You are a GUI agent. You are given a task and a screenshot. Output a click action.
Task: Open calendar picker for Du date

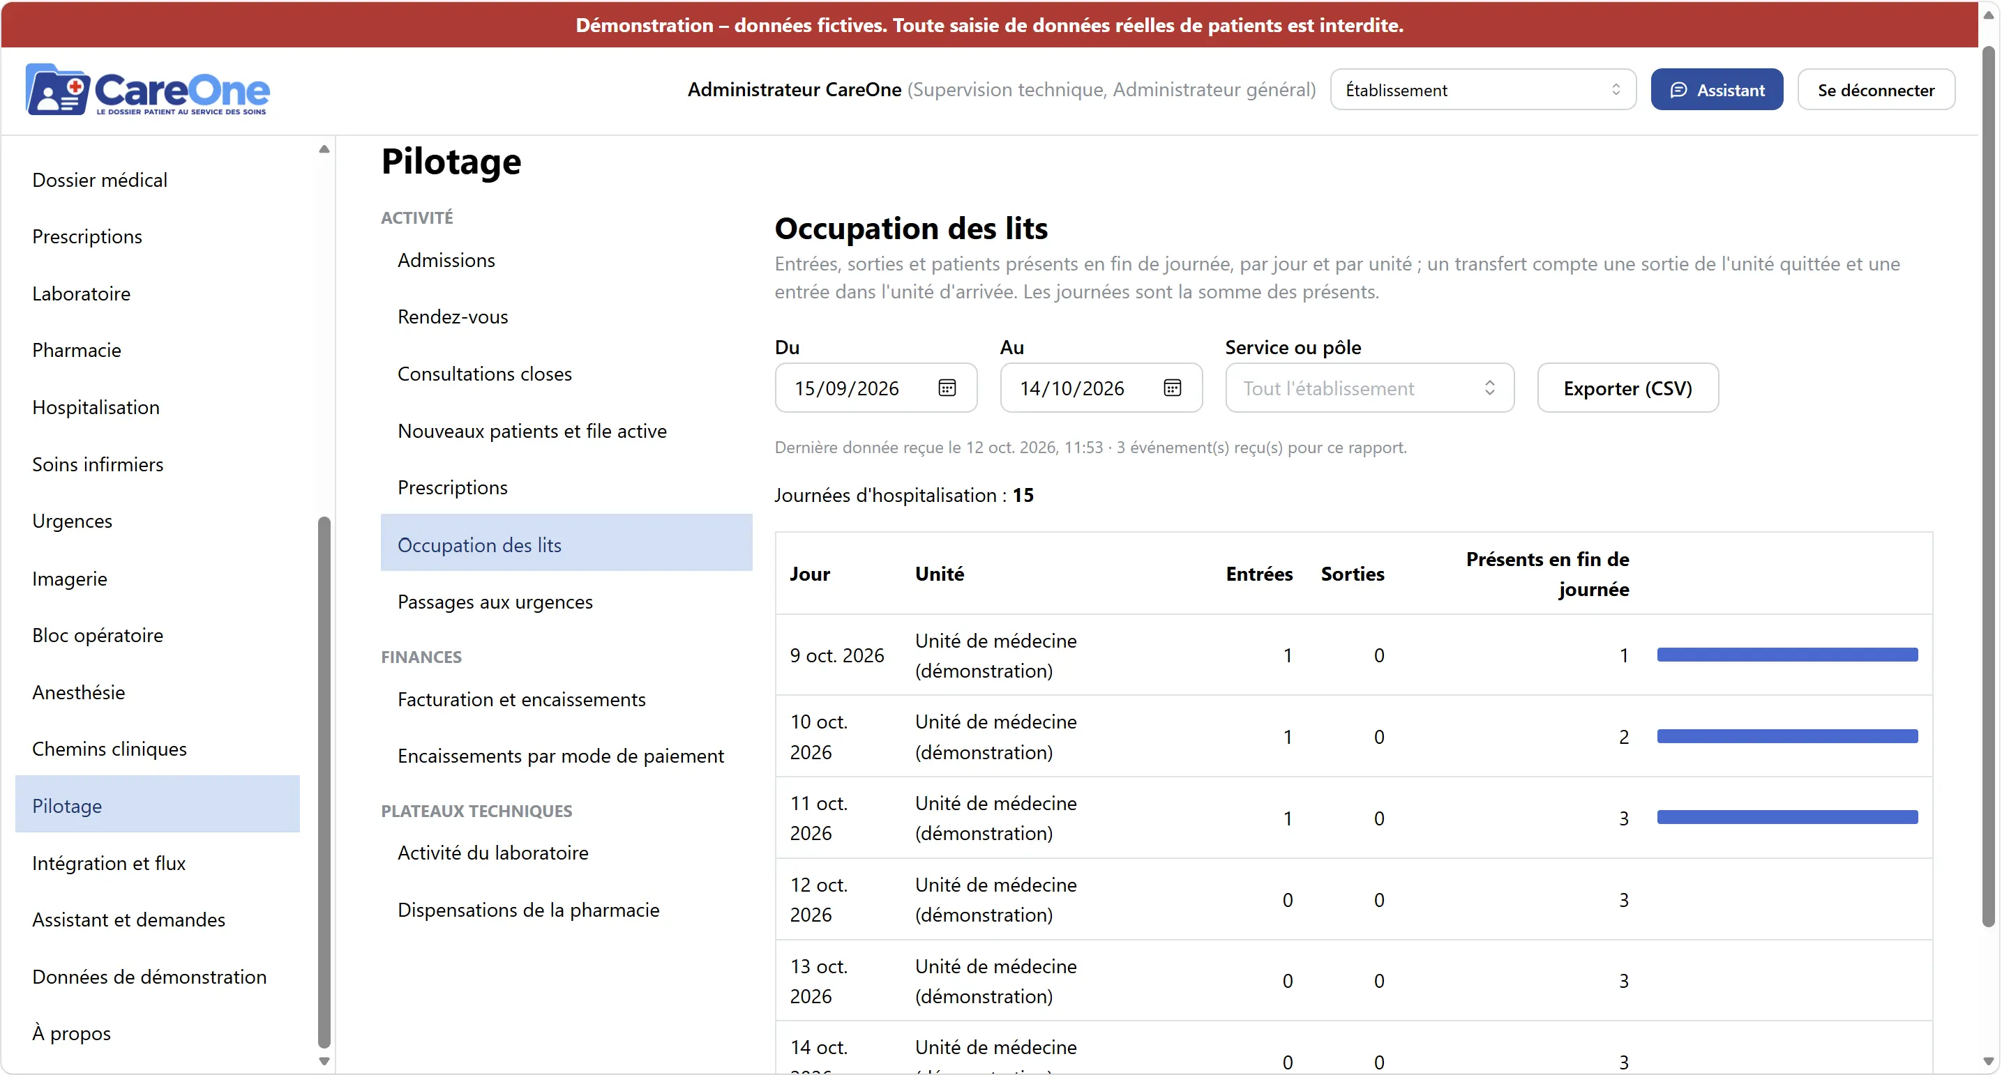tap(947, 388)
